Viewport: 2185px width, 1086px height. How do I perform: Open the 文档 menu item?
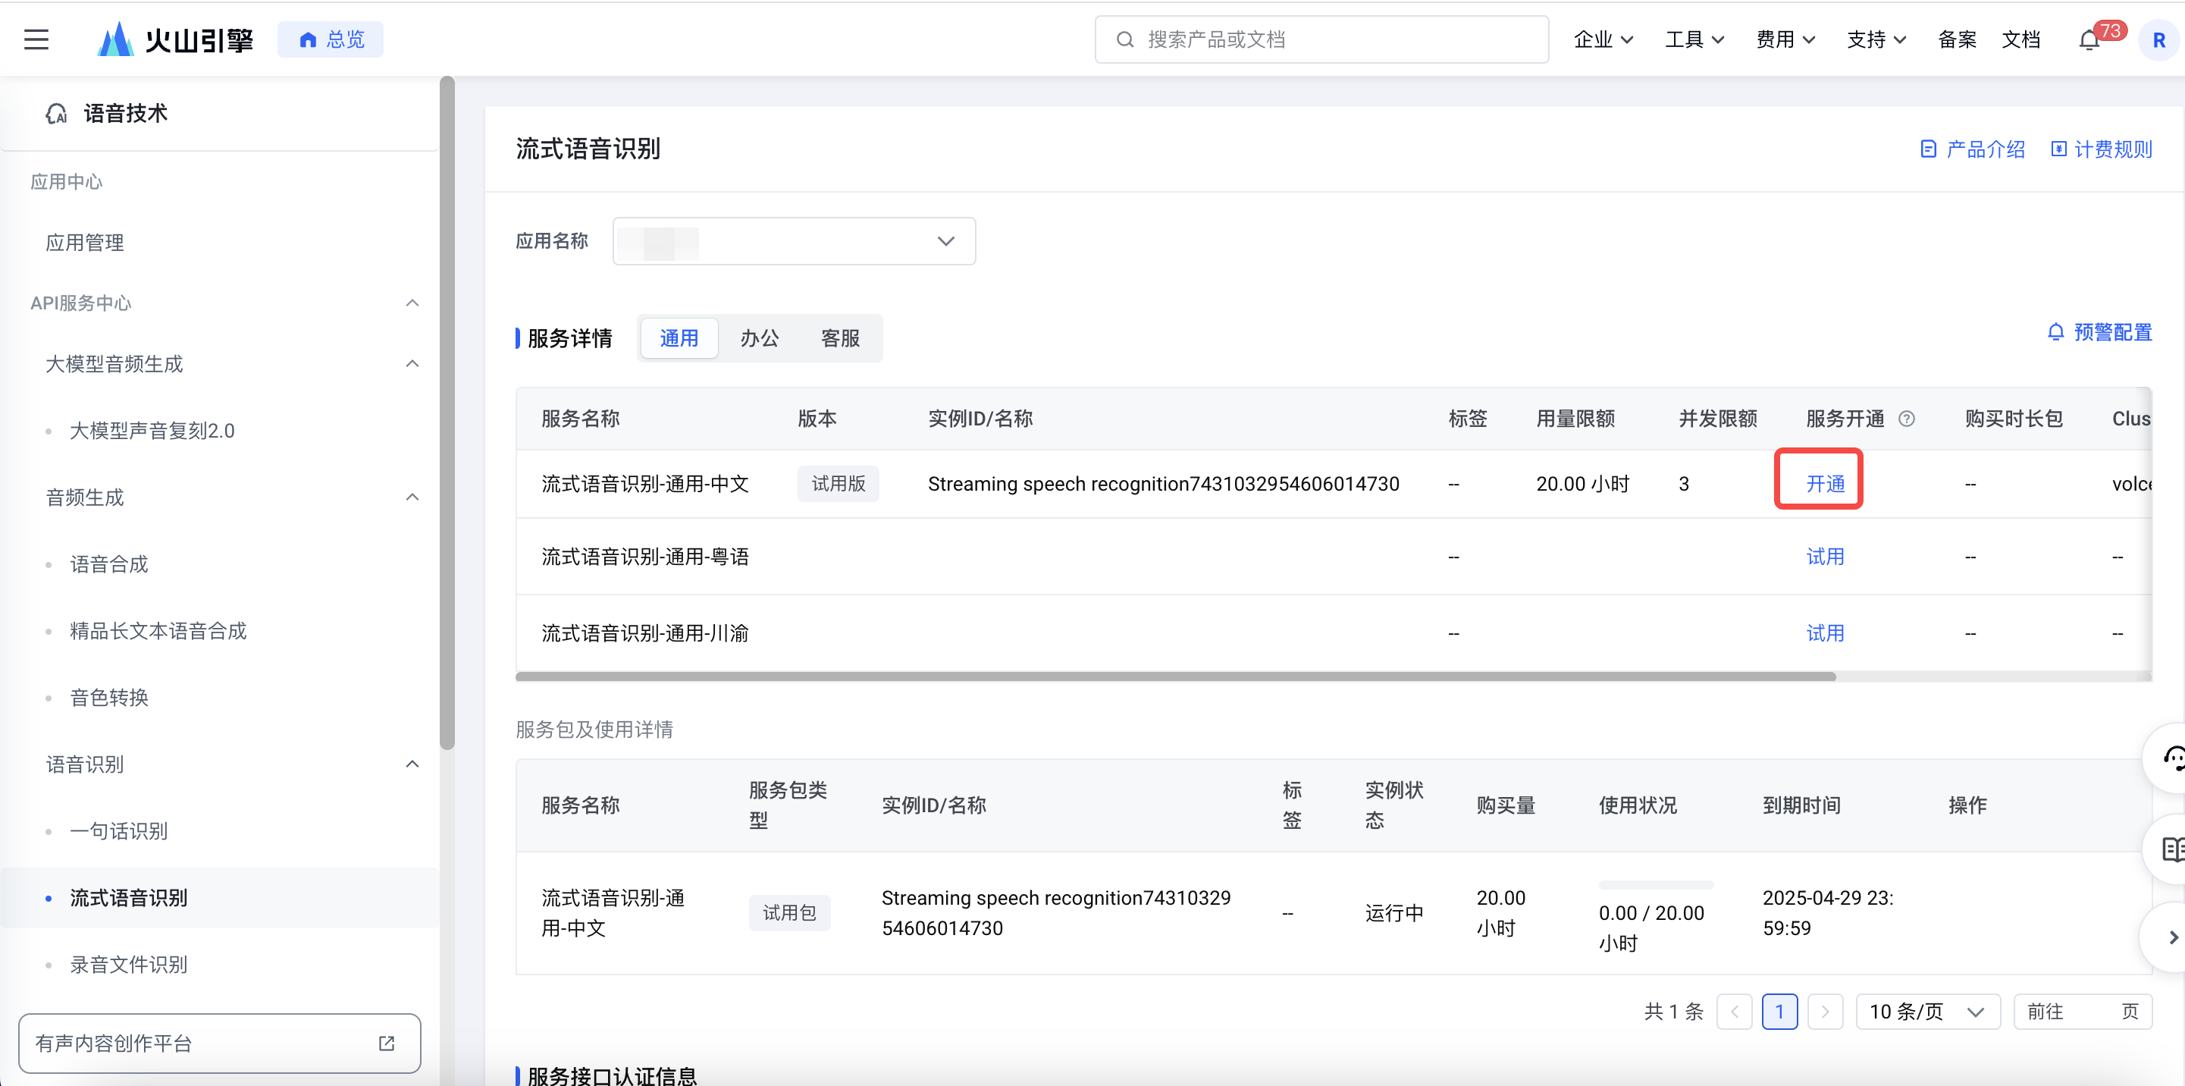coord(2020,39)
